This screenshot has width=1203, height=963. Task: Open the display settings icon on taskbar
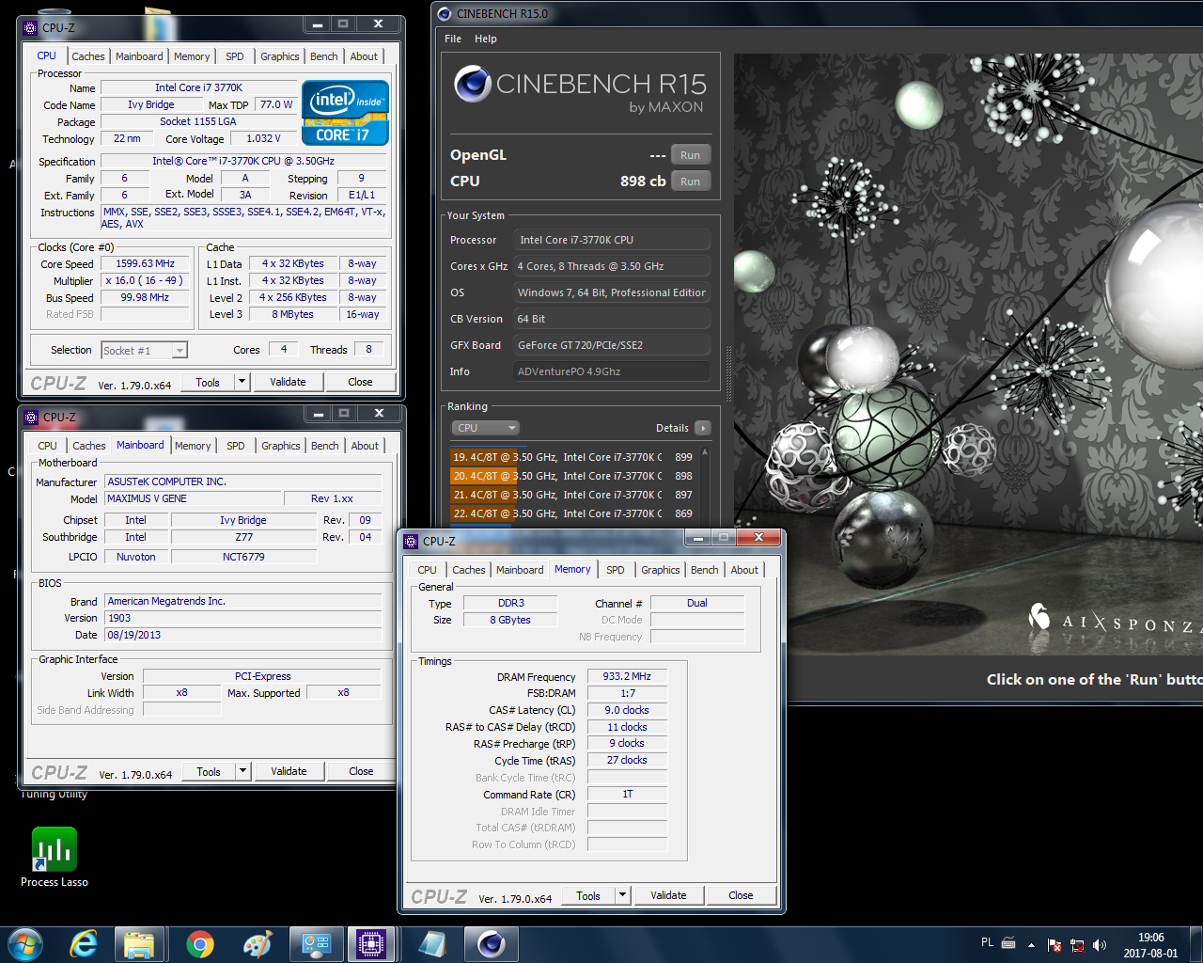(315, 944)
